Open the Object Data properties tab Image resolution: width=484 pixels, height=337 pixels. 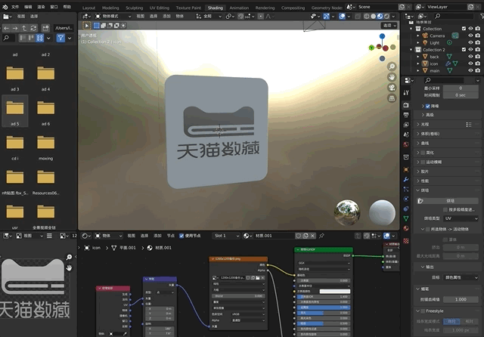click(x=406, y=218)
